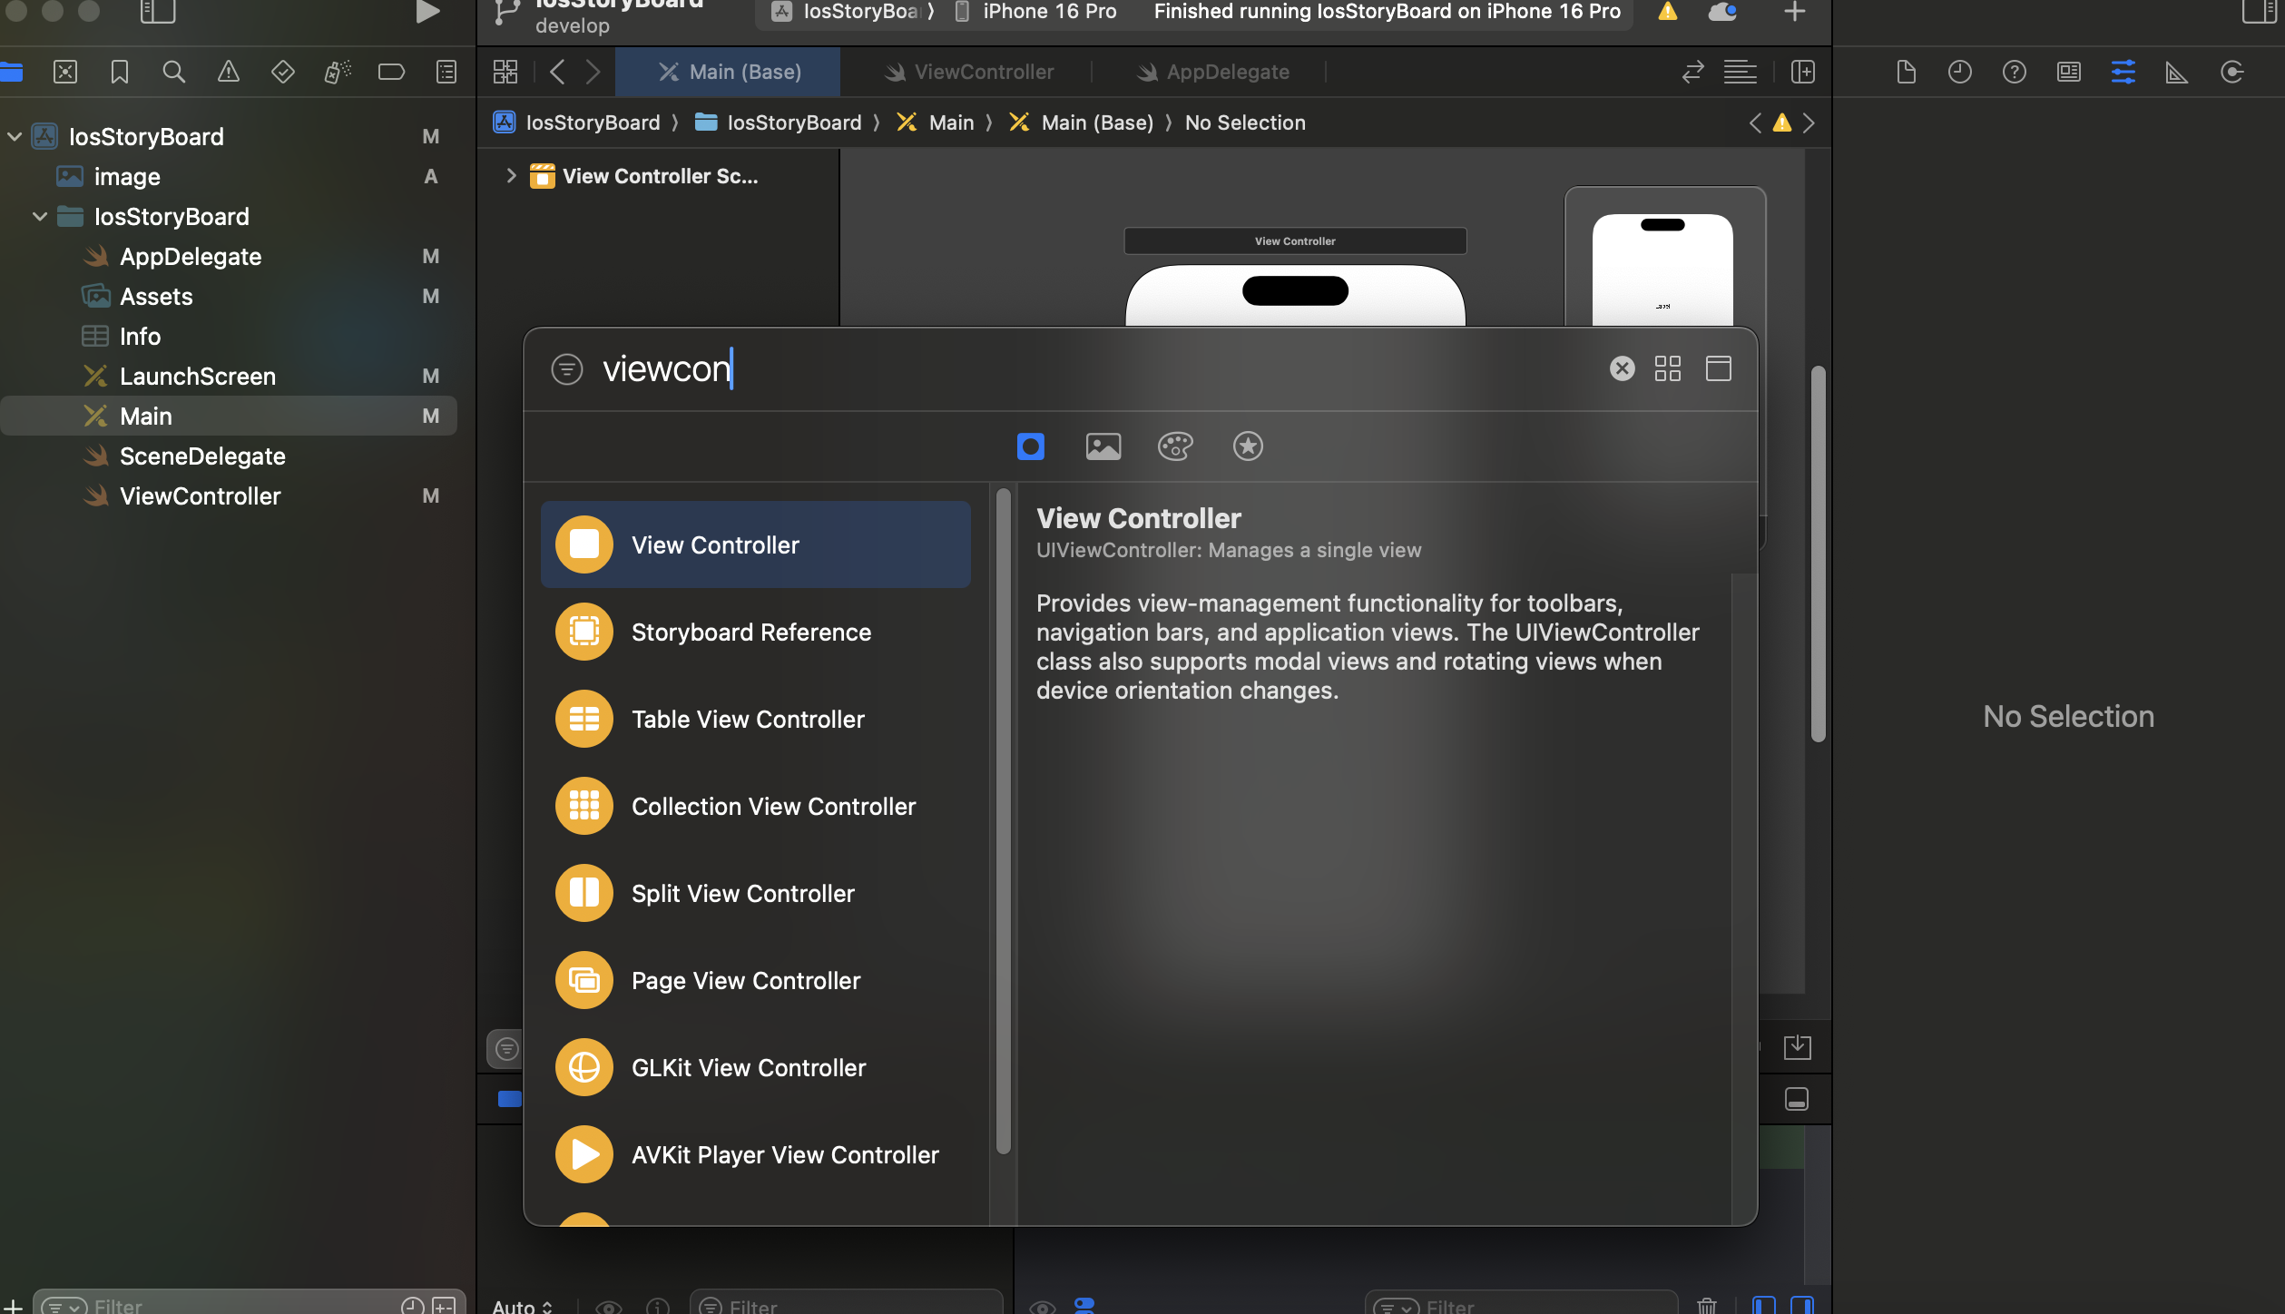Open the Auto variables scope dropdown
Screen dimensions: 2285x1314
(x=523, y=1306)
